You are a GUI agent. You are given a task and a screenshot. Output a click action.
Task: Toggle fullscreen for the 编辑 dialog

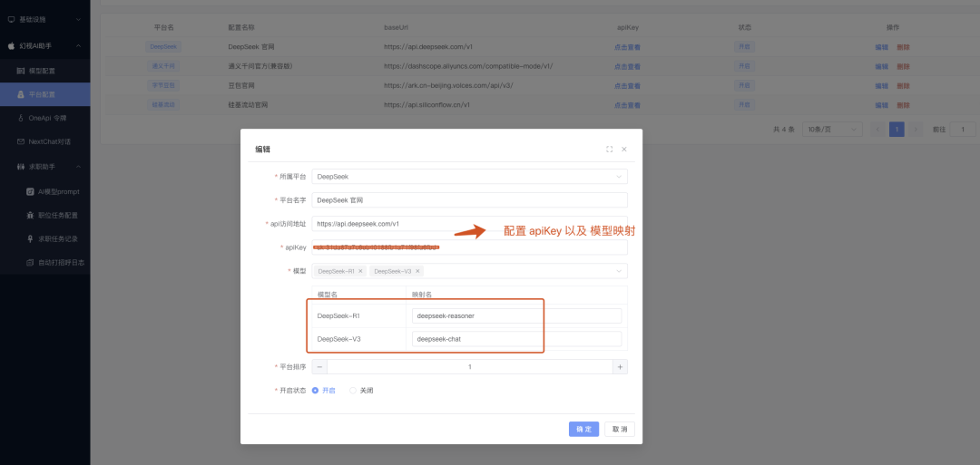point(609,150)
